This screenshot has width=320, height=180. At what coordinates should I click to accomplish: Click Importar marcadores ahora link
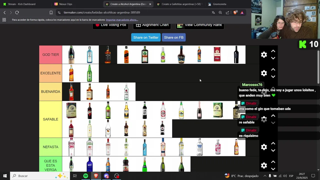click(x=122, y=20)
